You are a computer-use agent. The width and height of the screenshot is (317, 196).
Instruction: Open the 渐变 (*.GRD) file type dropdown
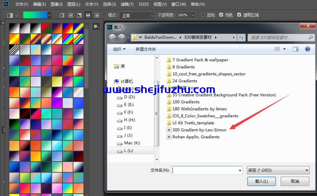pos(278,170)
